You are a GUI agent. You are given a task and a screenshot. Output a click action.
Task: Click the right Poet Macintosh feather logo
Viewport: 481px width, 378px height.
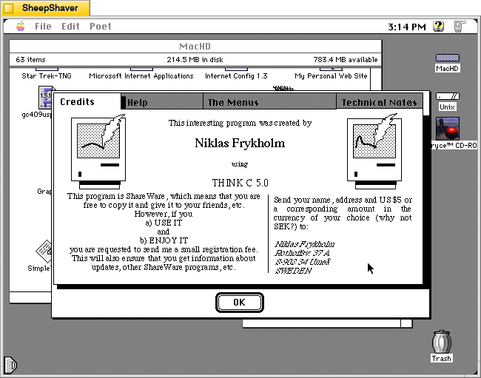click(x=374, y=151)
